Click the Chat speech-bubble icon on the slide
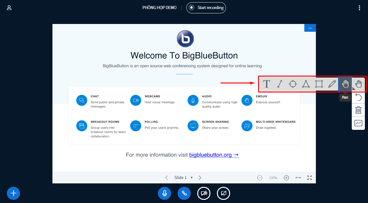 point(82,101)
